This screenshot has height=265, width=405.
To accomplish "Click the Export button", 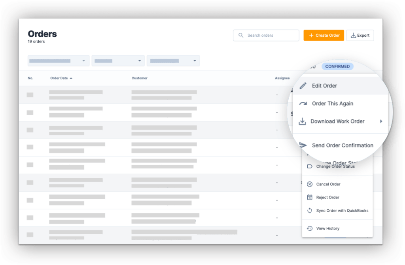I will [x=360, y=35].
